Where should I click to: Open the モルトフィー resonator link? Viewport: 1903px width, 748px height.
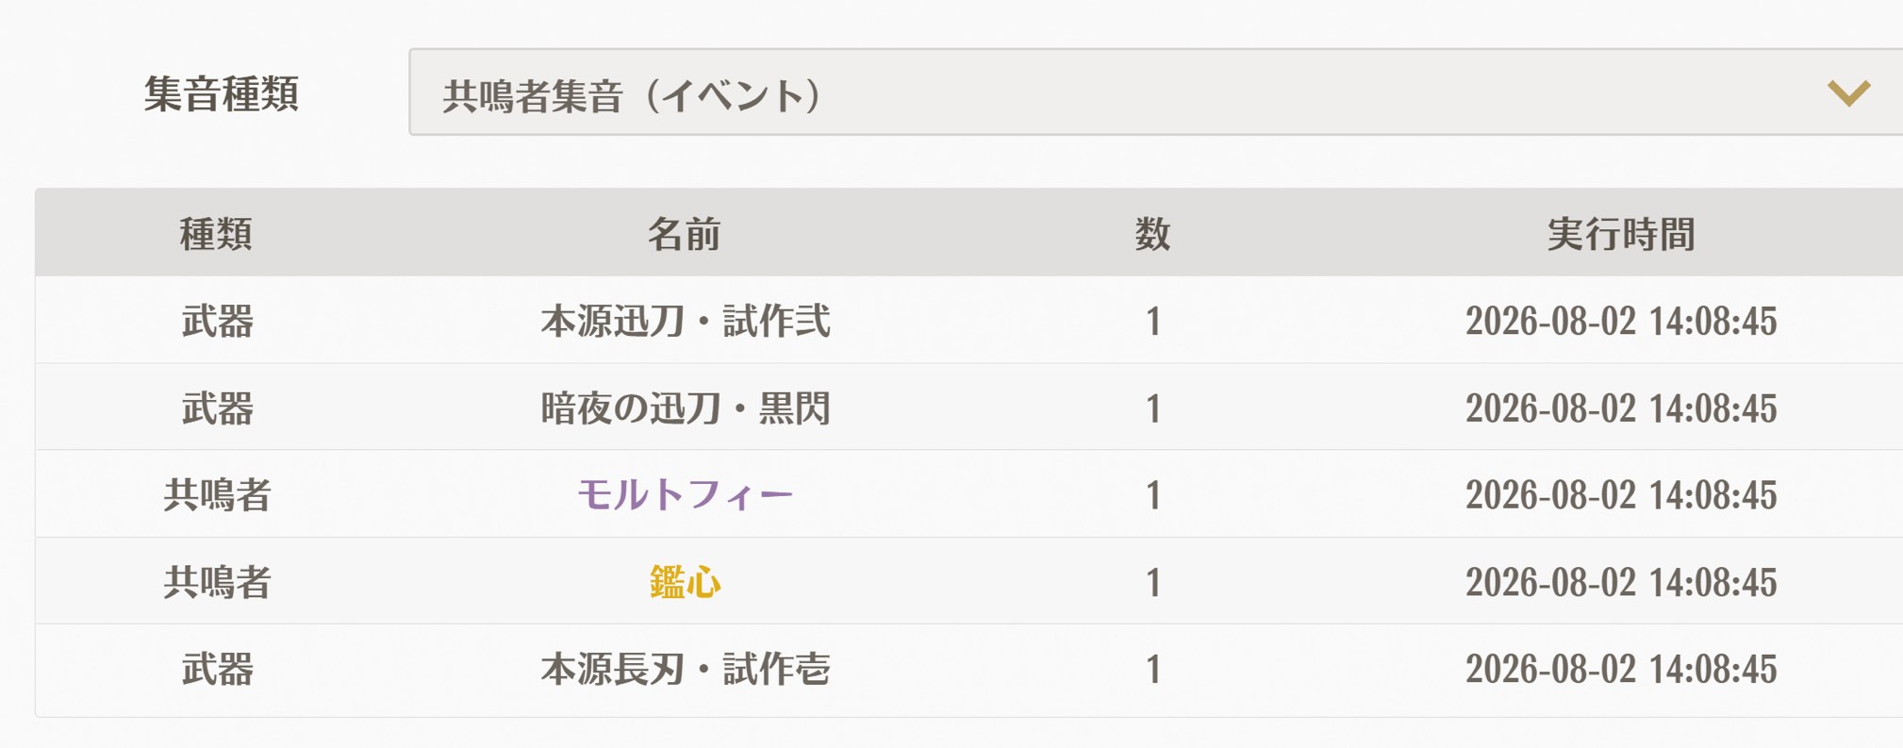[x=686, y=494]
